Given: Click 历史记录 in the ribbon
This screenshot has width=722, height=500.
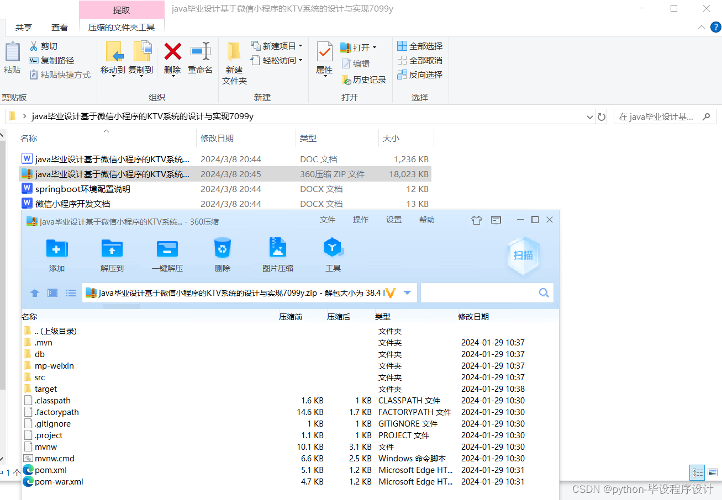Looking at the screenshot, I should pyautogui.click(x=364, y=80).
